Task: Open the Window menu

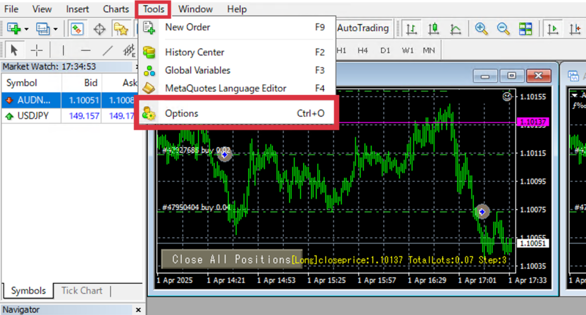Action: [196, 9]
